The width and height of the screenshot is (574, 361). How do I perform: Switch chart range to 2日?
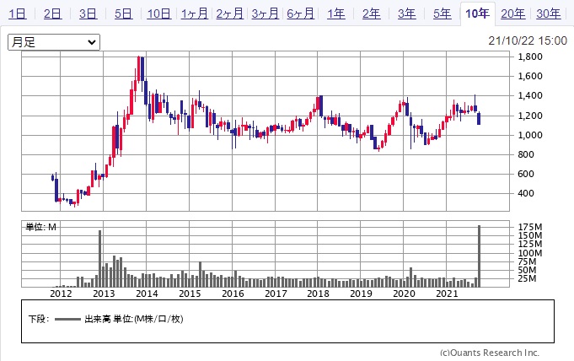click(x=53, y=14)
